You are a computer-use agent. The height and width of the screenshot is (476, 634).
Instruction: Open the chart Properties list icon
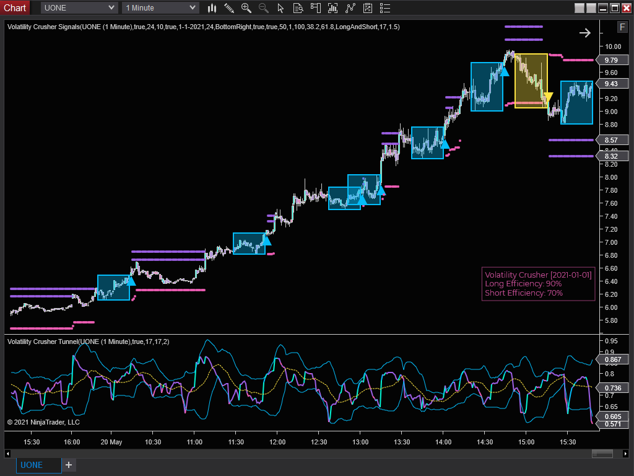[x=385, y=8]
